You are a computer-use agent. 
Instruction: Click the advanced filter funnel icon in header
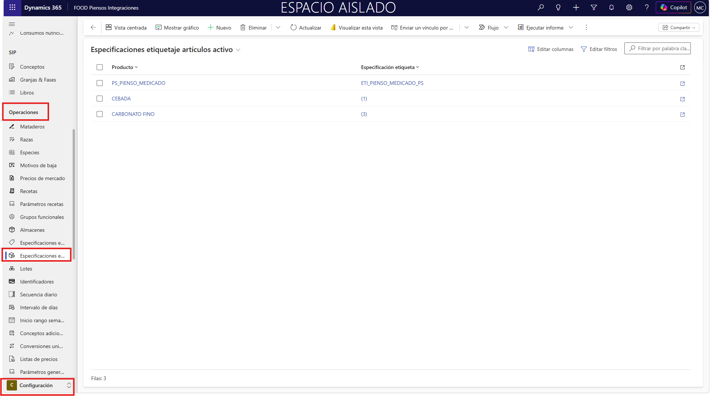[594, 7]
